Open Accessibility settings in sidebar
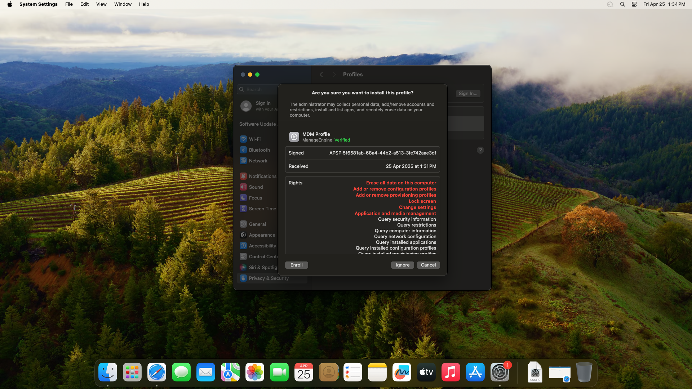 point(262,246)
